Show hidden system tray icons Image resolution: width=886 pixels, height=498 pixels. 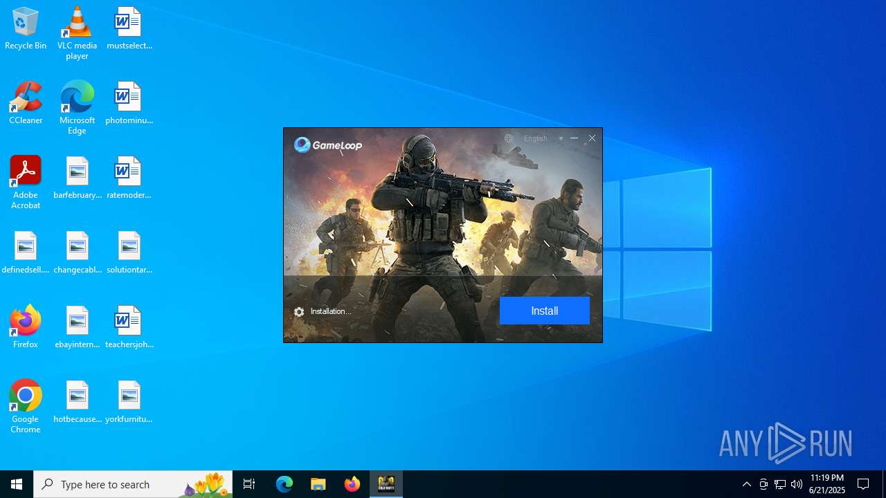click(747, 484)
